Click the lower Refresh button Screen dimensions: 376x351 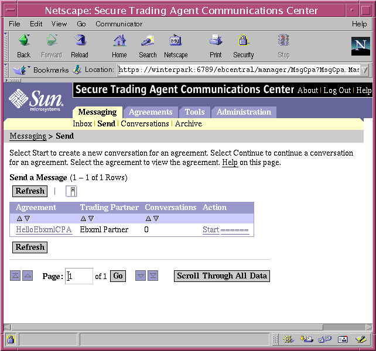click(30, 247)
